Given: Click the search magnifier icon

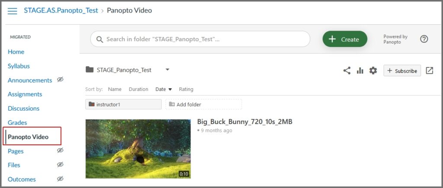Looking at the screenshot, I should coord(100,39).
